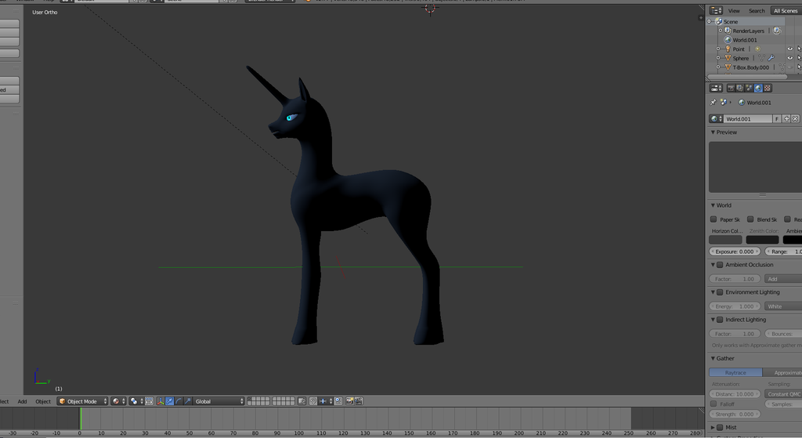Click the render layer icon beside RenderLayers

[777, 31]
